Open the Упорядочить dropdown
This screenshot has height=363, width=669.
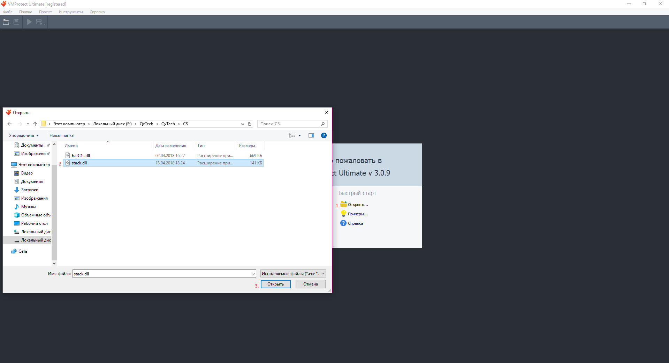[x=24, y=135]
